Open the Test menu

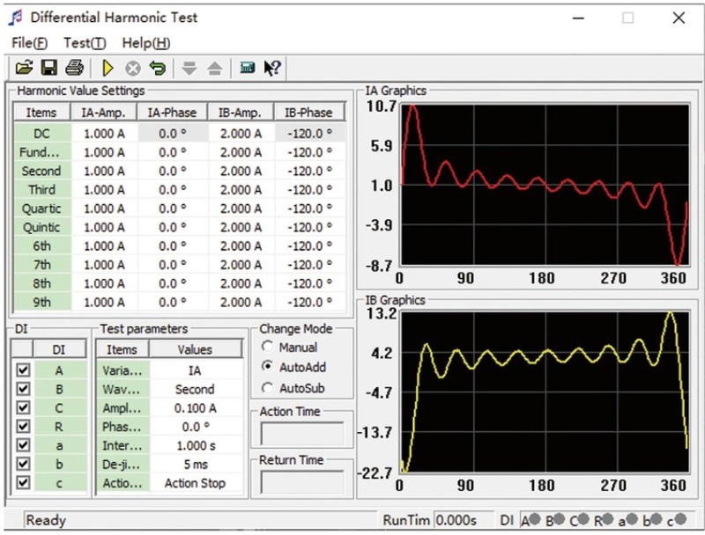(84, 43)
